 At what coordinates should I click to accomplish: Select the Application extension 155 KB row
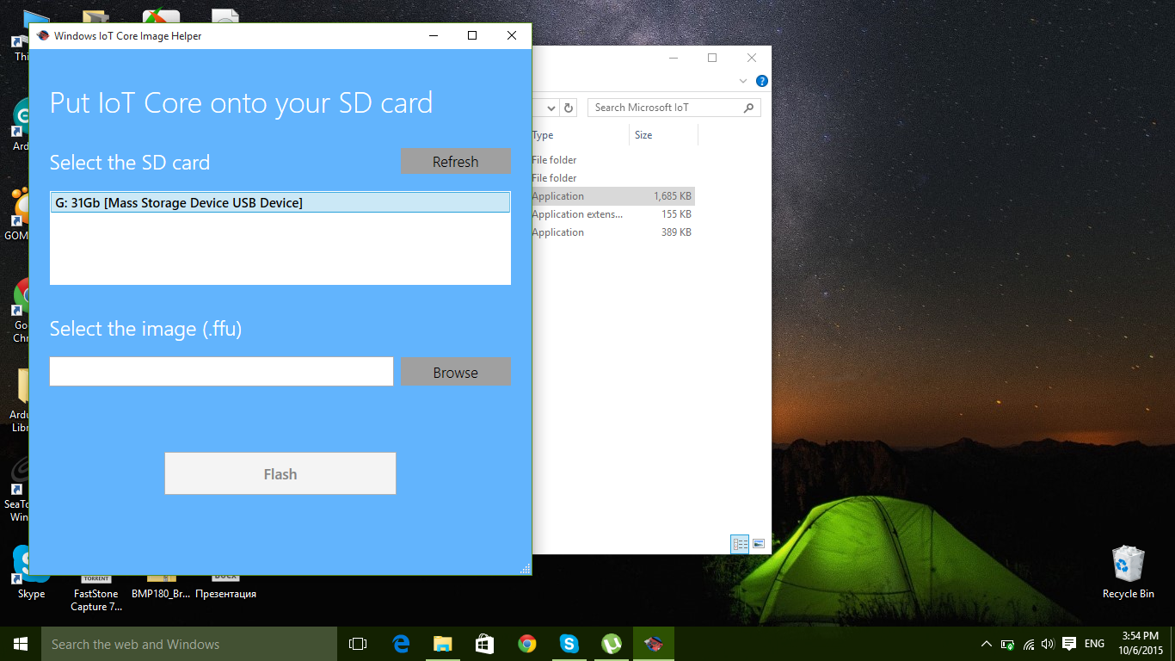(x=613, y=214)
